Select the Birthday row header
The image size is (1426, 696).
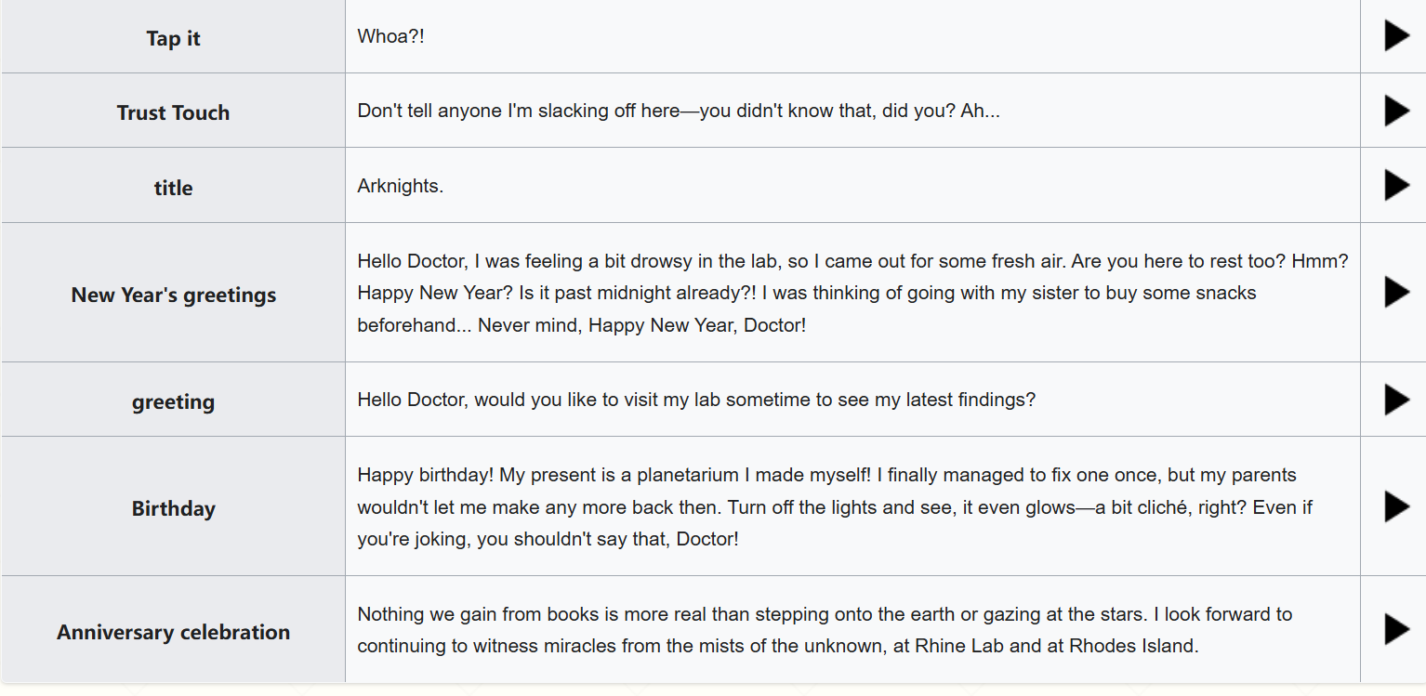[x=173, y=507]
